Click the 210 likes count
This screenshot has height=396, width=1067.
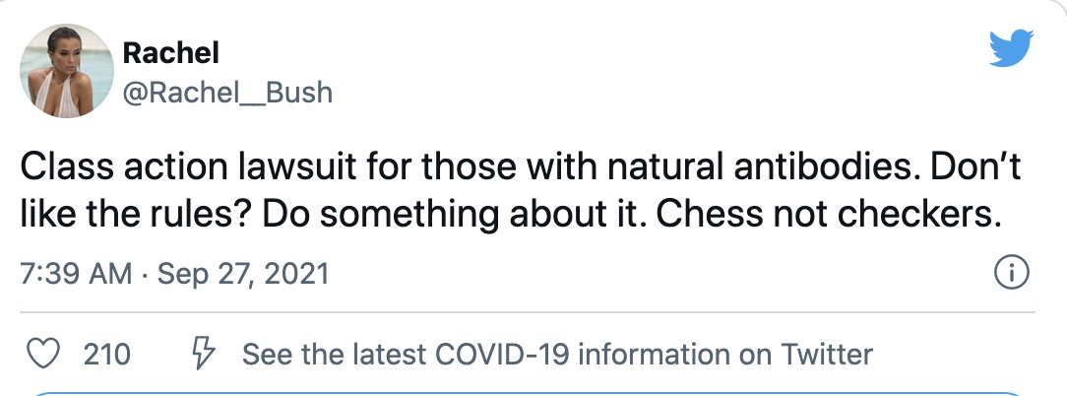(106, 354)
